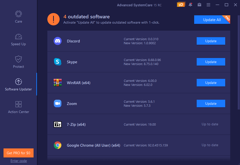Click WinRAR's Current Version 6.00.0 text
Screen dimensions: 240x165
point(140,81)
